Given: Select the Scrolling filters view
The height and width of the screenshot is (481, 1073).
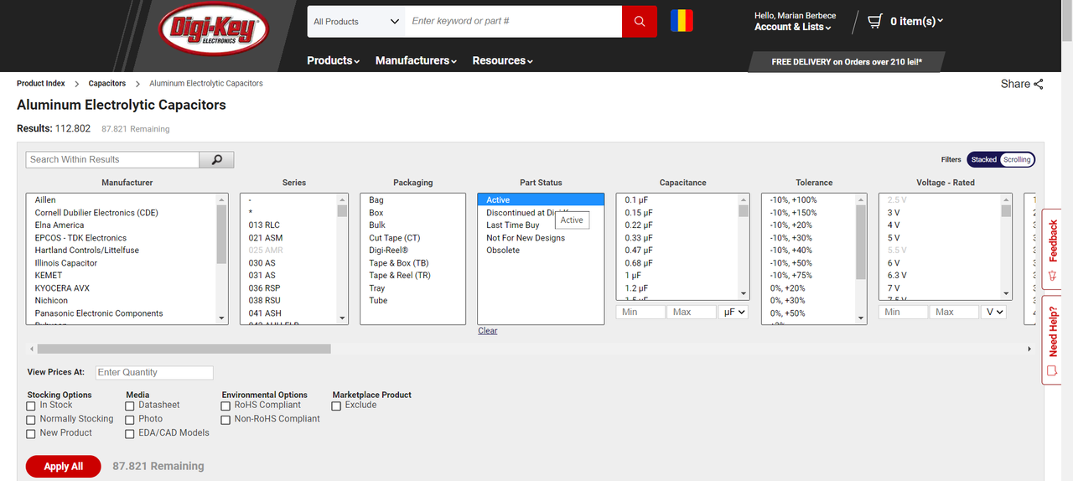Looking at the screenshot, I should click(x=1017, y=159).
